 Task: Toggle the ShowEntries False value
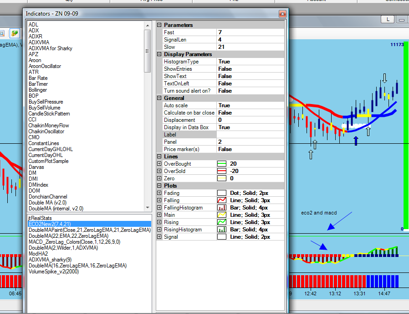coord(251,69)
